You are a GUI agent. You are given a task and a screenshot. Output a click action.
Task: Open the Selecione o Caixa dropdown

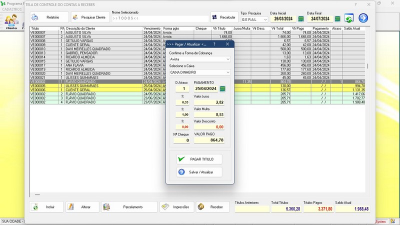228,72
